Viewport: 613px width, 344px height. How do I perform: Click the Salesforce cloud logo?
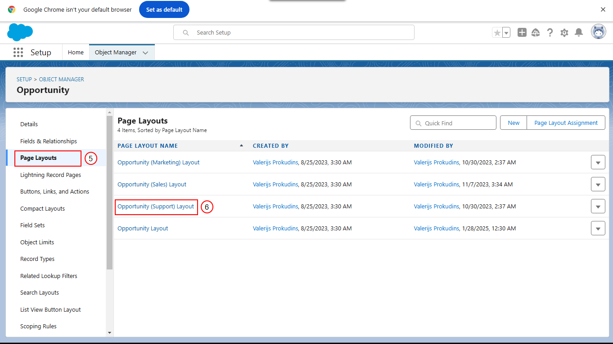(x=20, y=32)
